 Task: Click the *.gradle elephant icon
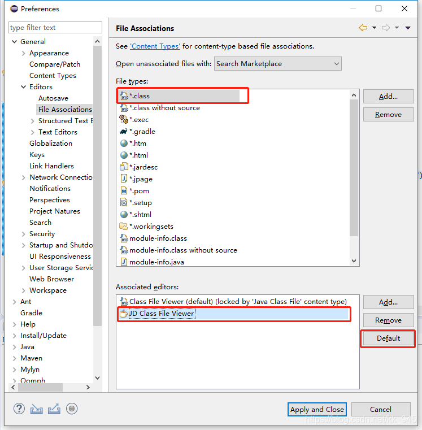[x=124, y=131]
